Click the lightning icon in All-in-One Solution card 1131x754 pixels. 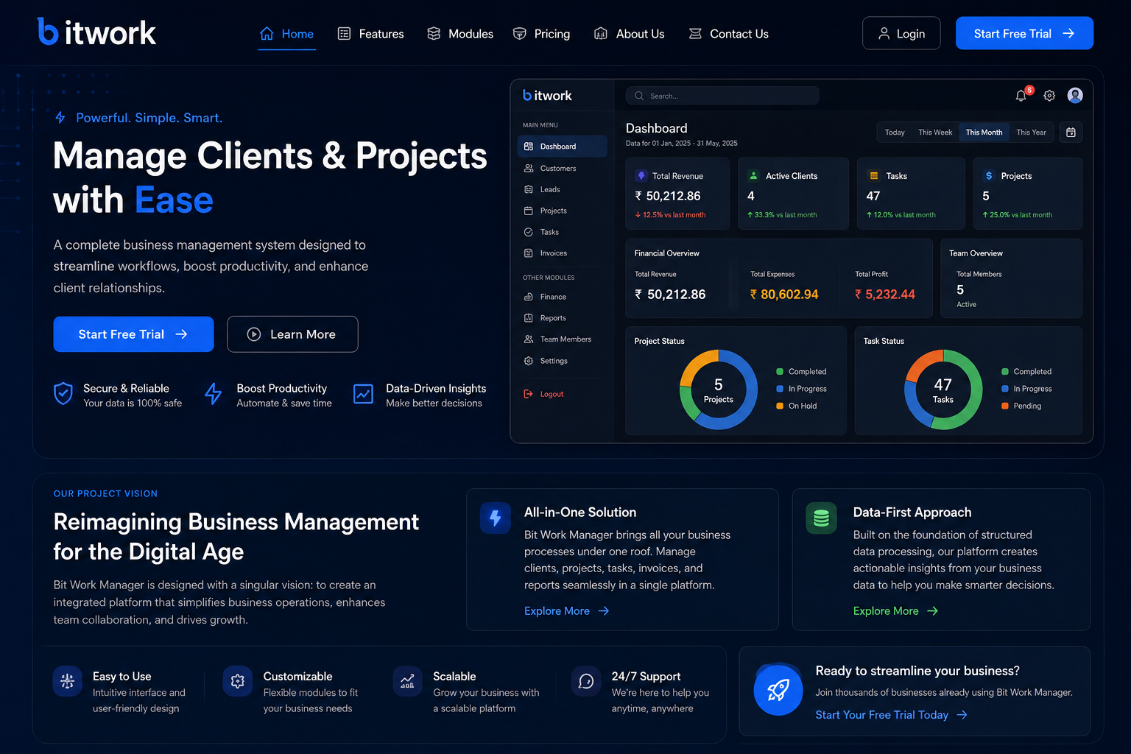click(x=496, y=518)
